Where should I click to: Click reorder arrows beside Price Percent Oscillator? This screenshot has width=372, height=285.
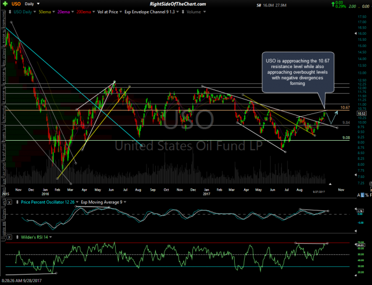tap(17, 202)
